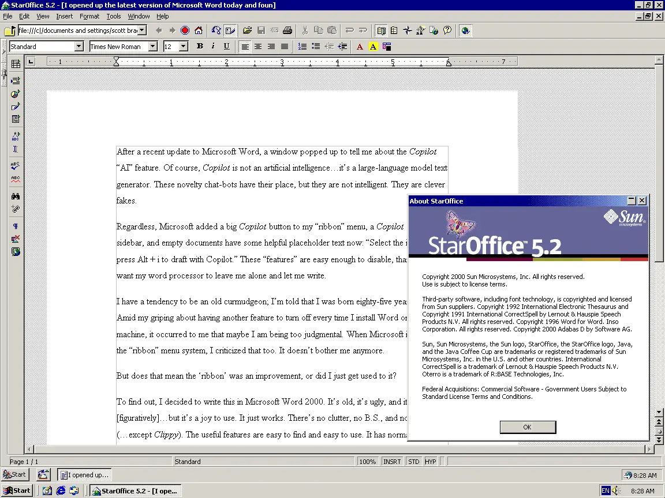Click the Open File folder icon
This screenshot has height=498, width=665.
[x=248, y=31]
